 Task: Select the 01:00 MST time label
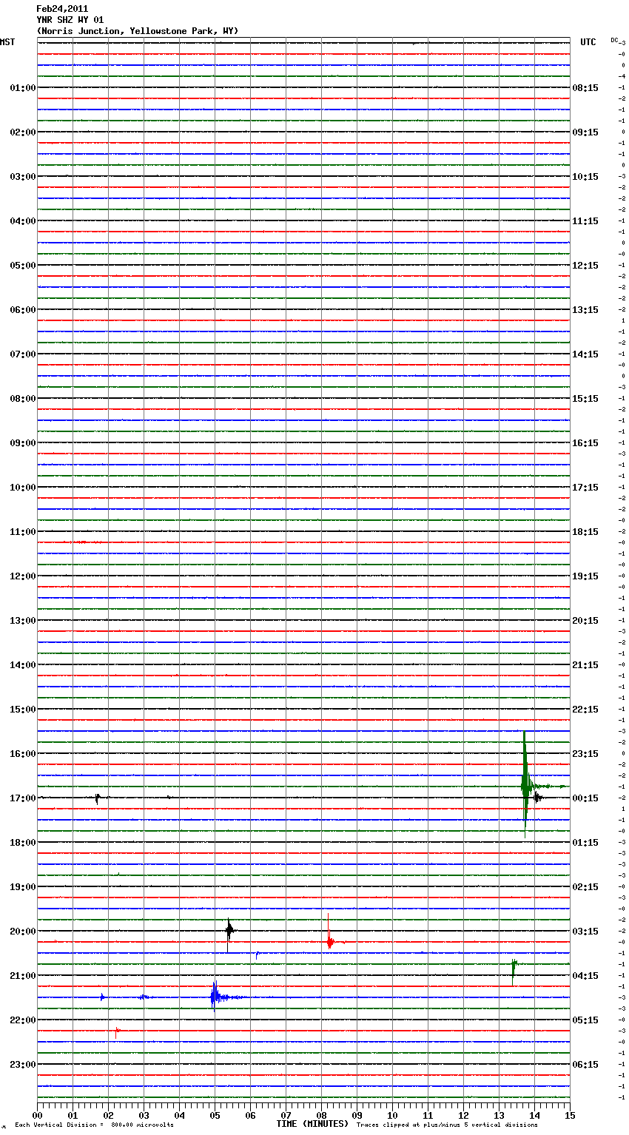click(23, 88)
